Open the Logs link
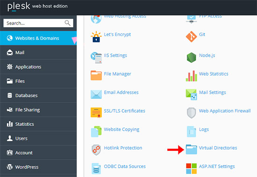The image size is (257, 177). (204, 130)
